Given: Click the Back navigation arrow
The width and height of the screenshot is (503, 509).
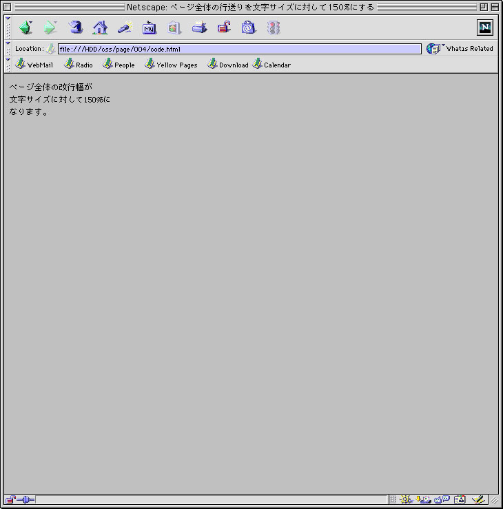Looking at the screenshot, I should (25, 28).
